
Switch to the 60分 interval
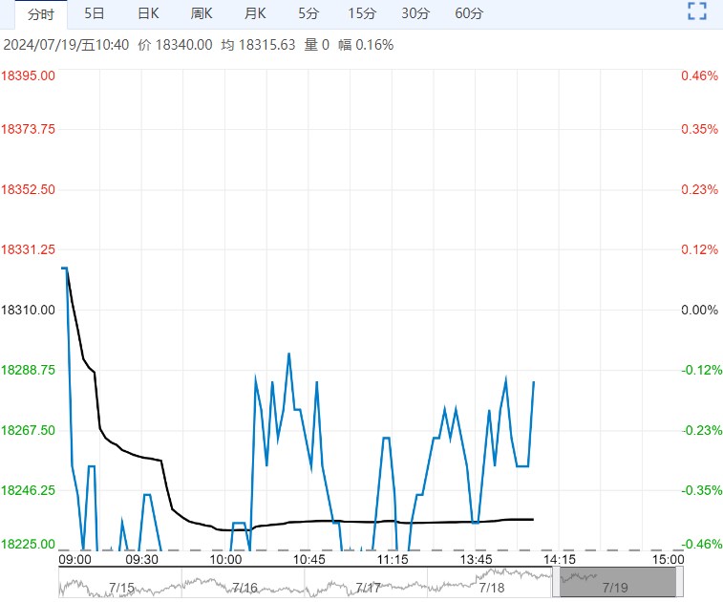click(469, 13)
